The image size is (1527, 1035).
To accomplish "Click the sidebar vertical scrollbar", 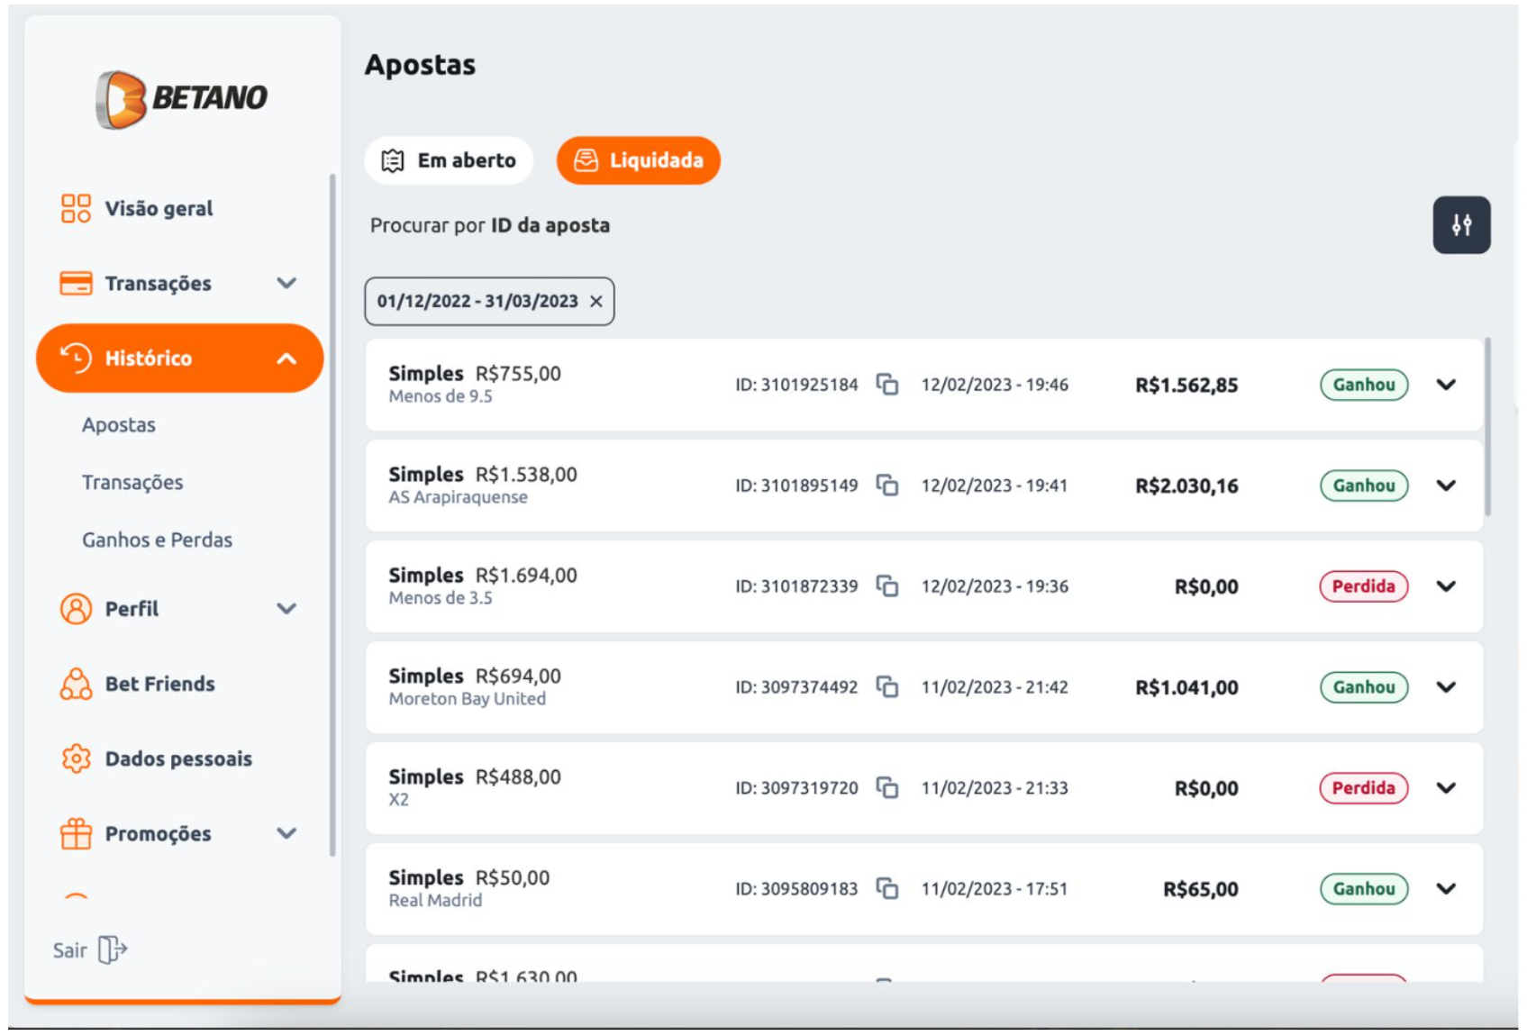I will (332, 514).
